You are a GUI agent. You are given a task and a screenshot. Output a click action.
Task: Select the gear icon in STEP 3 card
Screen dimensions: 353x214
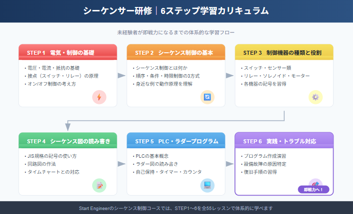pyautogui.click(x=315, y=98)
